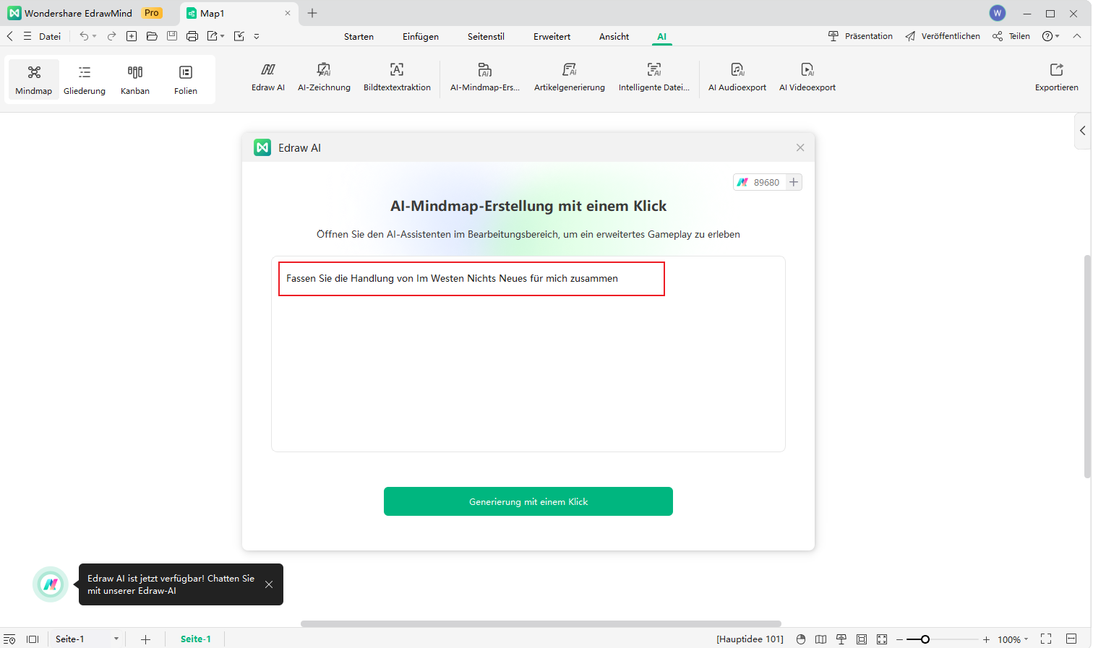Image resolution: width=1093 pixels, height=648 pixels.
Task: Click the presentation easel icon in status bar
Action: click(841, 639)
